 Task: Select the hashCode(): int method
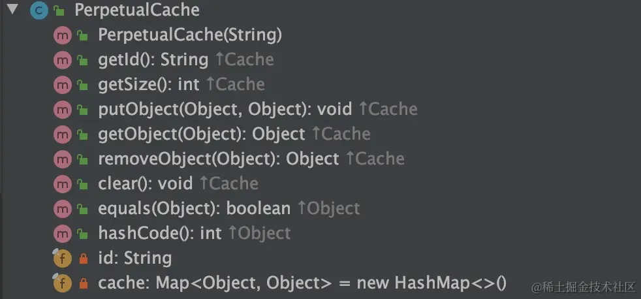click(x=160, y=234)
